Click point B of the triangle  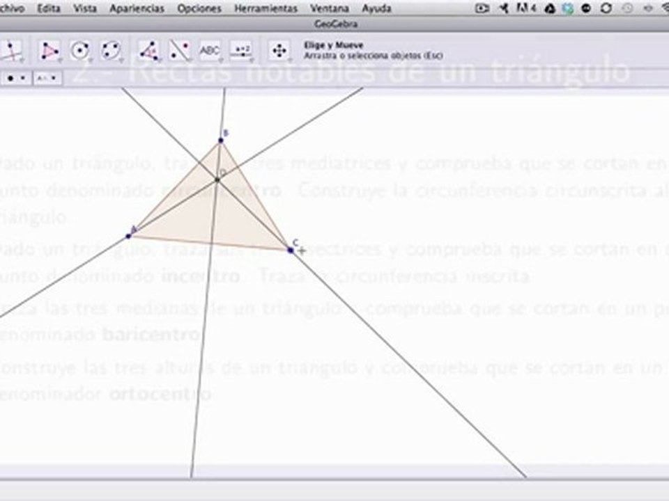click(221, 140)
